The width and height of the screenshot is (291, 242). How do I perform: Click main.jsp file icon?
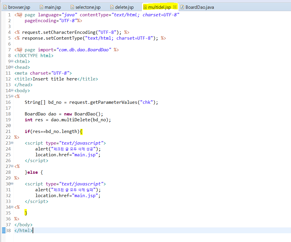coord(41,7)
